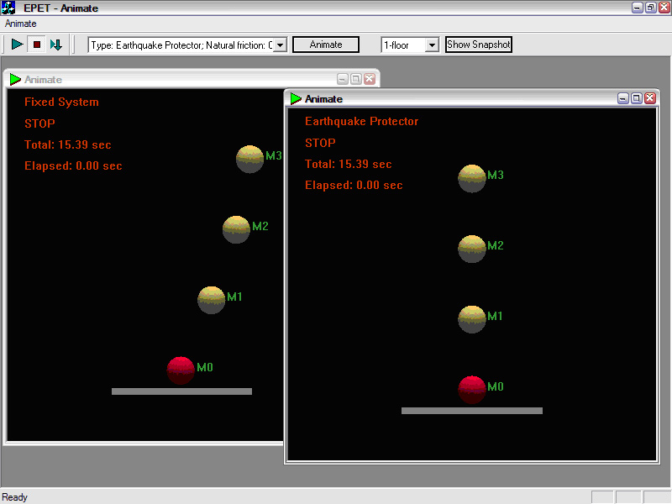The height and width of the screenshot is (504, 672).
Task: Click the Show Snapshot button
Action: point(479,45)
